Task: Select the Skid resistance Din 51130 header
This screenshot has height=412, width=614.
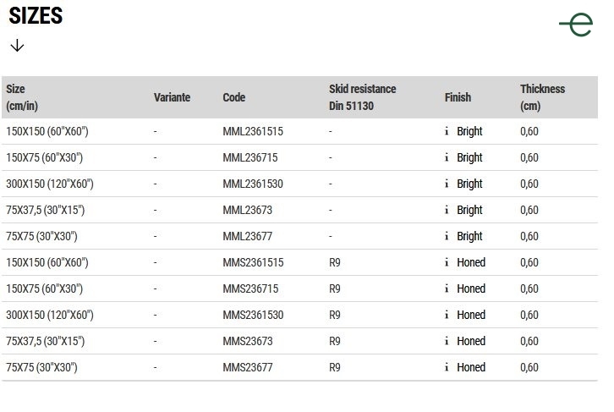Action: click(362, 97)
